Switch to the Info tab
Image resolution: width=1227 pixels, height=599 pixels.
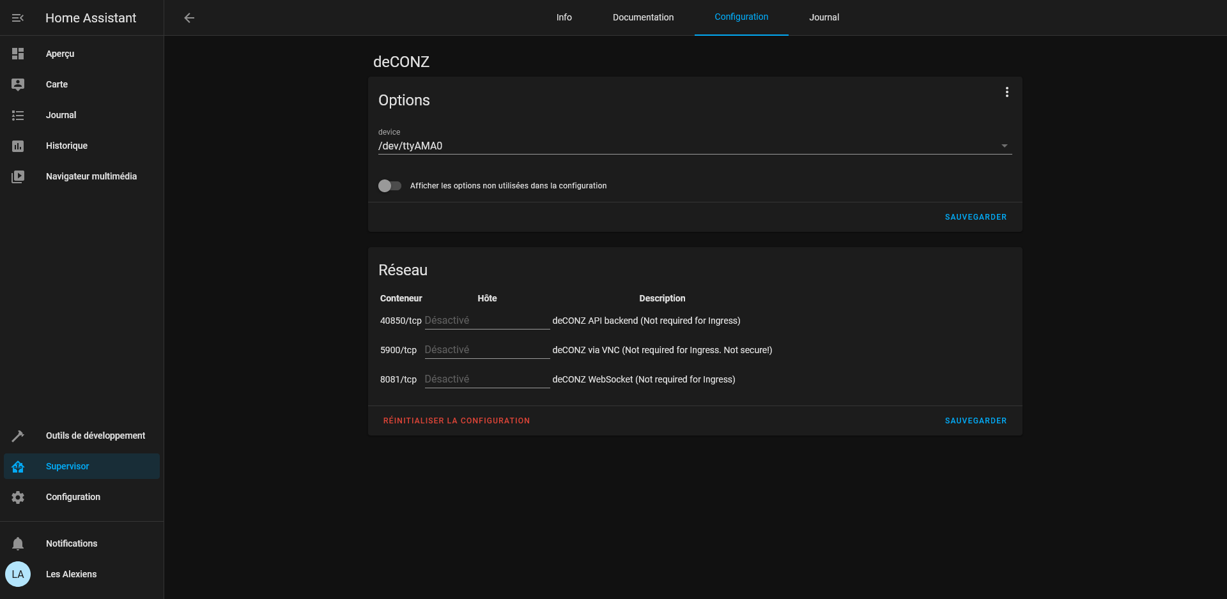tap(564, 17)
